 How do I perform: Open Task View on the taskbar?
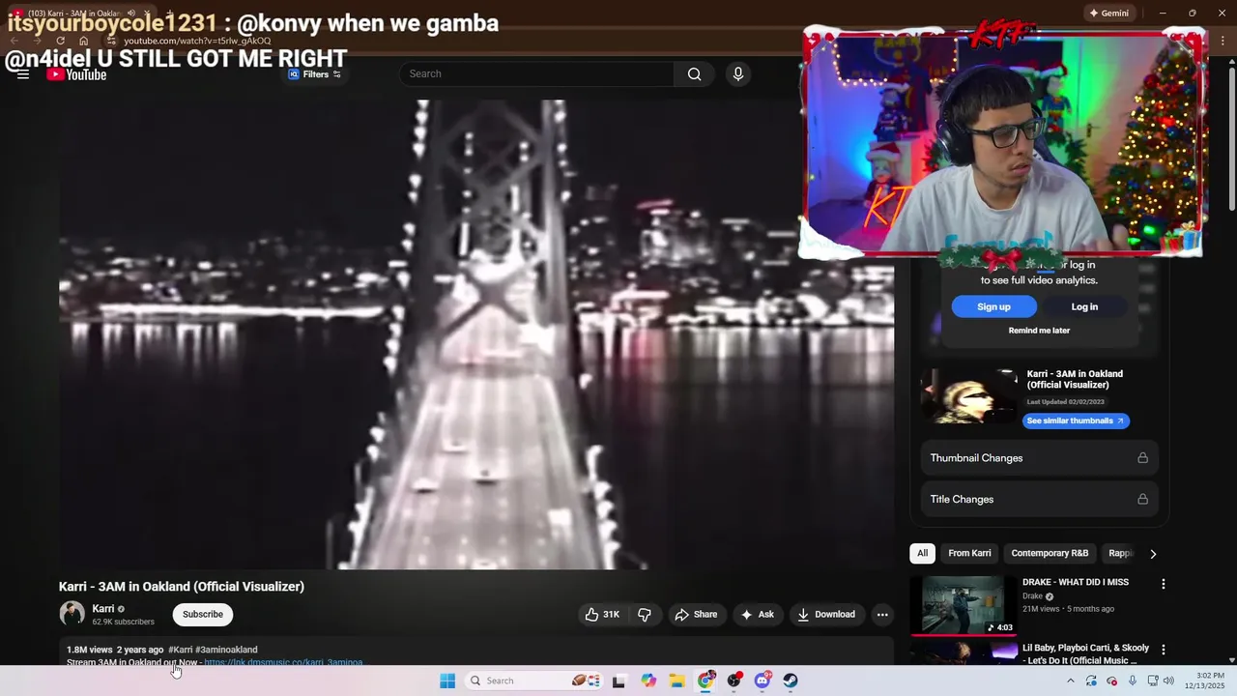click(618, 681)
